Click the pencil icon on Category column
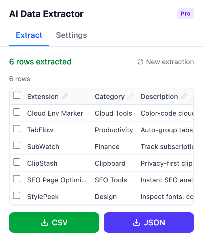203x242 pixels. coord(130,96)
